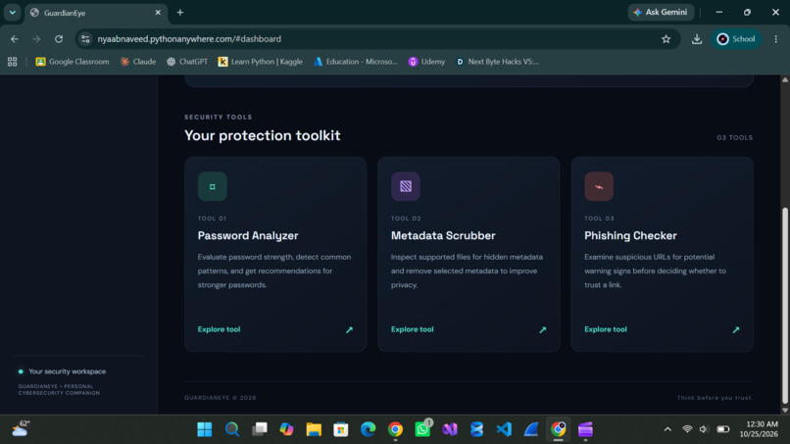
Task: Launch Microsoft Edge from taskbar
Action: click(369, 429)
